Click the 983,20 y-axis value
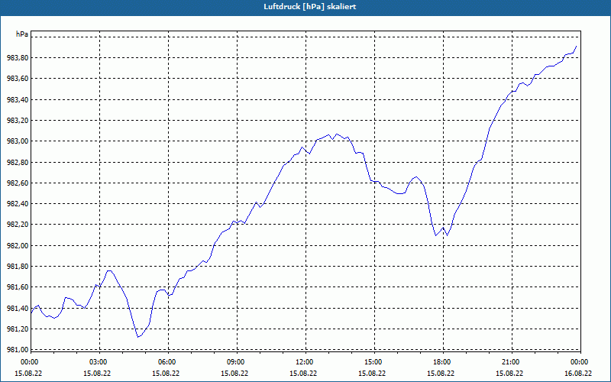 coord(18,121)
